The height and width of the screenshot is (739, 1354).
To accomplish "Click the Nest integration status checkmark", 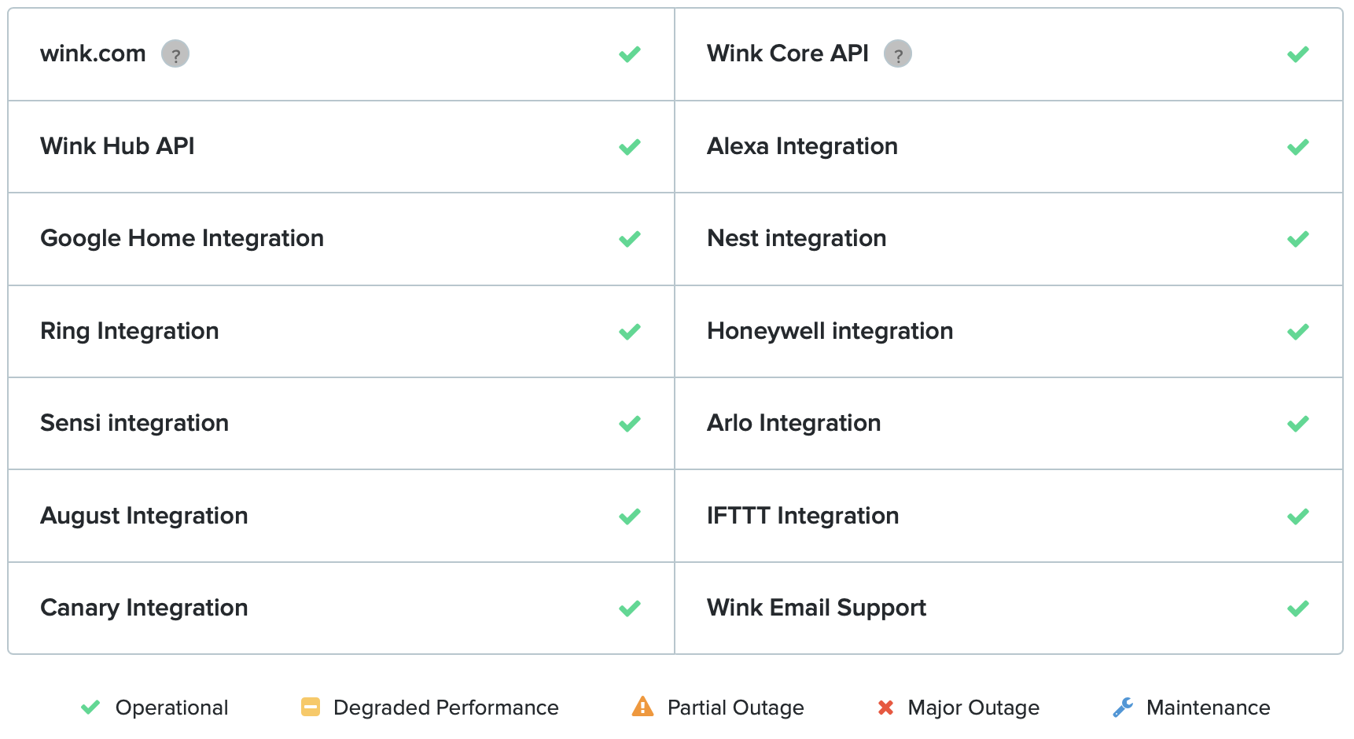I will click(1298, 239).
